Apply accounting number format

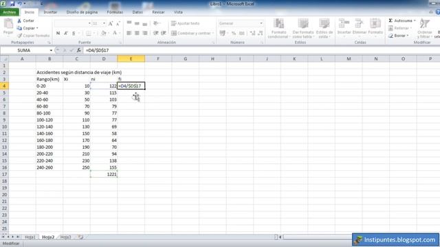coord(222,33)
